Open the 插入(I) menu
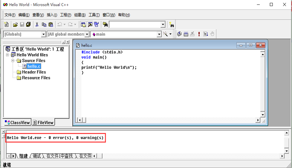292x168 pixels. click(x=52, y=15)
